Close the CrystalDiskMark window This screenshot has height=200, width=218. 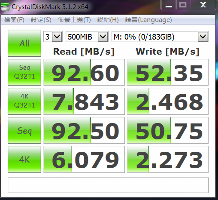click(203, 5)
